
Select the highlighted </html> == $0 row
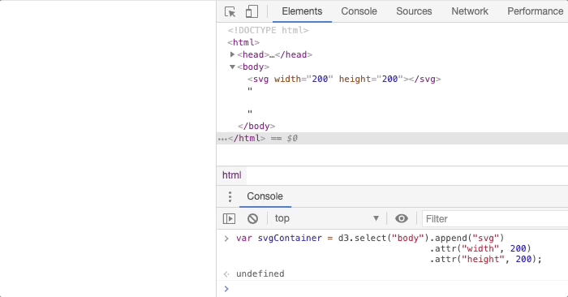tap(392, 139)
